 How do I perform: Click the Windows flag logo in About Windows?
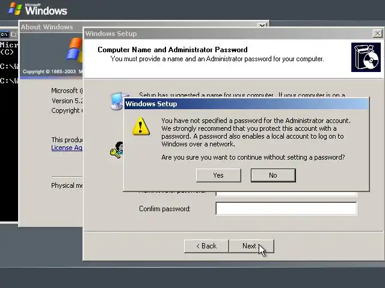pyautogui.click(x=73, y=50)
